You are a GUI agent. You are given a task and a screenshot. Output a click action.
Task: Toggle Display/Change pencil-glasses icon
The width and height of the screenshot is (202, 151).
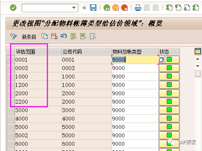[14, 36]
